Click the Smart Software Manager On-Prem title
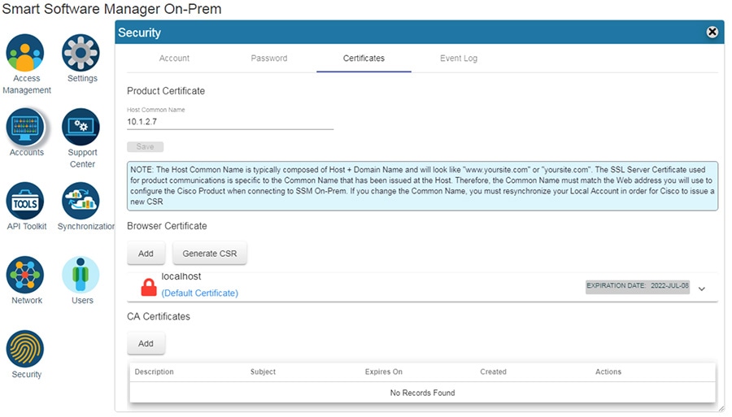This screenshot has height=417, width=732. 111,9
